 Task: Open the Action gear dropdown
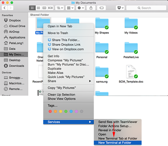tap(81, 8)
